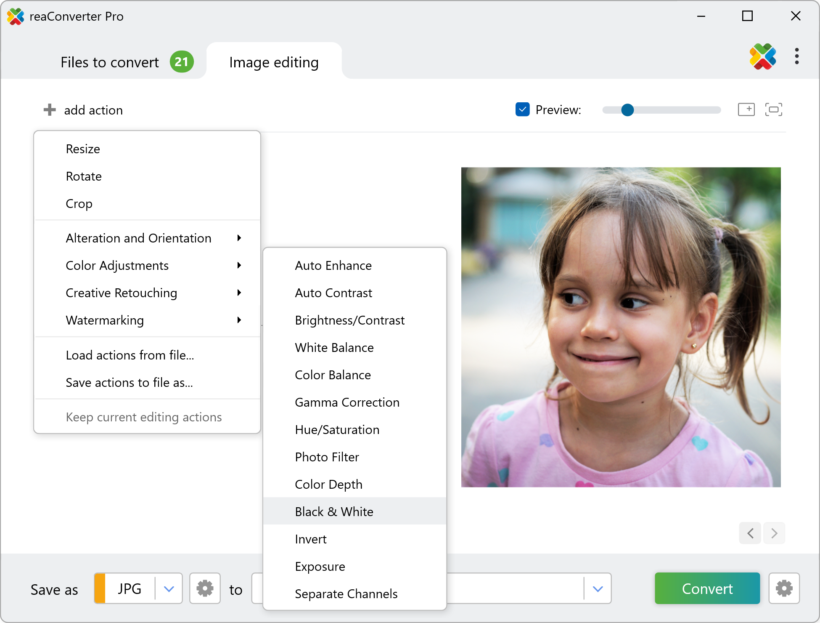Image resolution: width=820 pixels, height=623 pixels.
Task: Open conversion settings gear beside Convert
Action: pyautogui.click(x=784, y=588)
